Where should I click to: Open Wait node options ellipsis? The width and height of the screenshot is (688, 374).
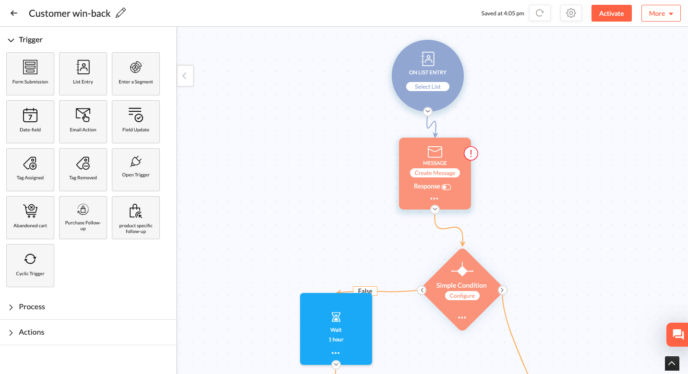(x=336, y=353)
